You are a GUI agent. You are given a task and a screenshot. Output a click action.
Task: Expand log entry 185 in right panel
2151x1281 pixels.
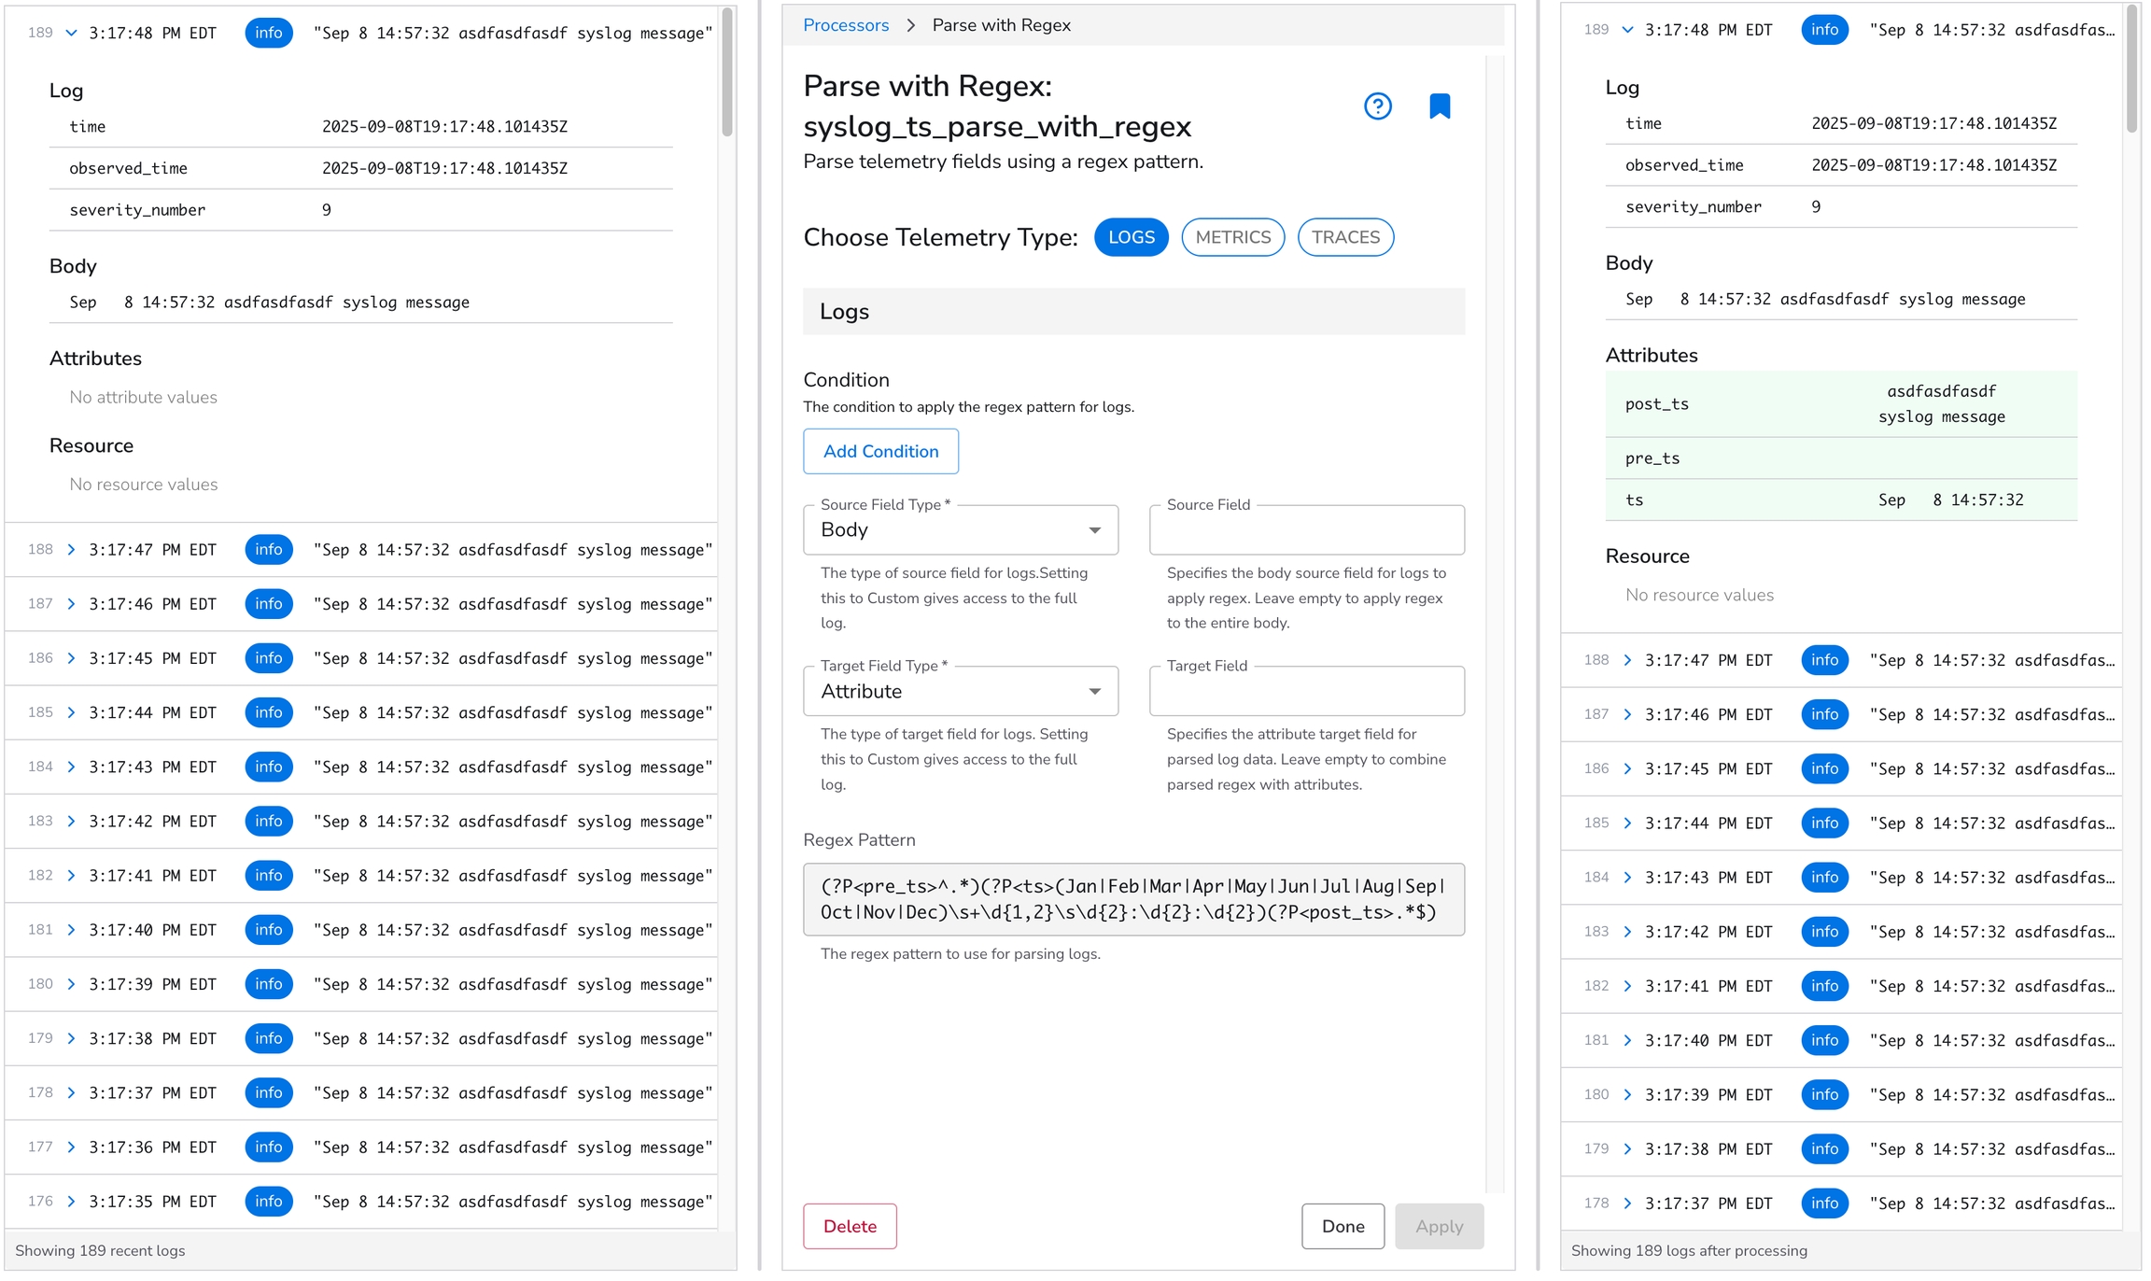pos(1627,823)
